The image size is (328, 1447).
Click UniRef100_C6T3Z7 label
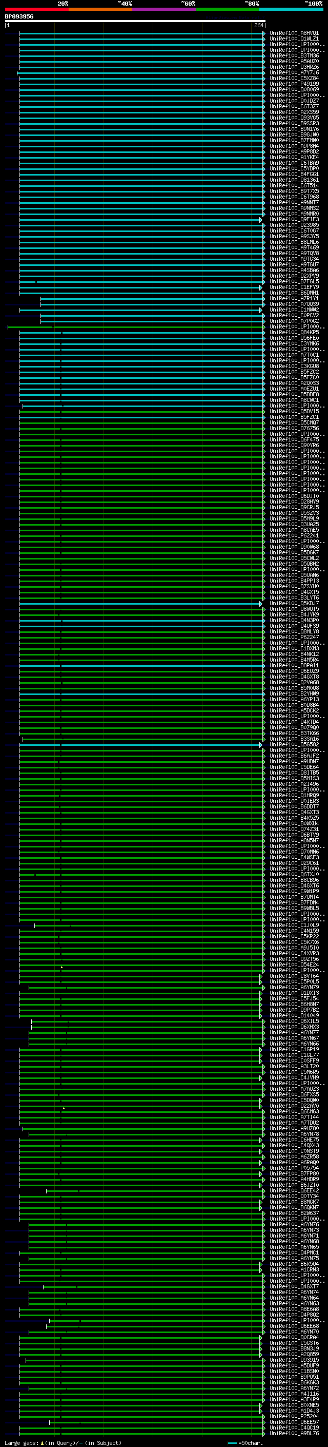pos(294,106)
